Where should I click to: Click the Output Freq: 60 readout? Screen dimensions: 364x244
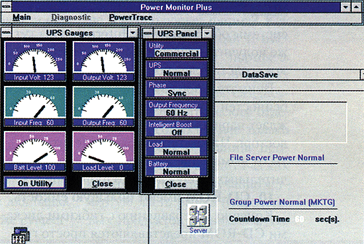pos(104,122)
